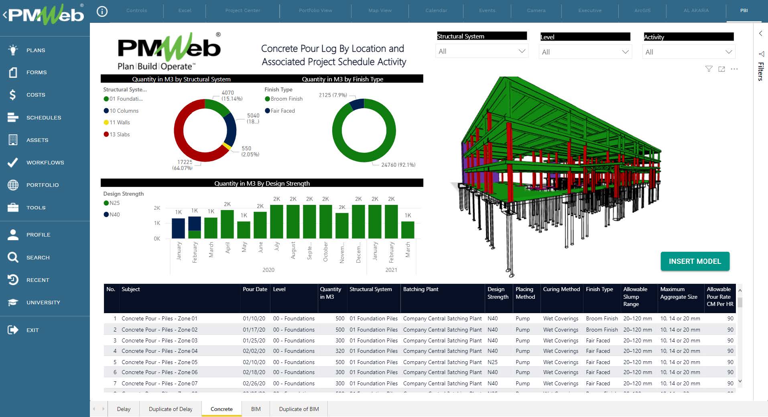Open the Calendar tab

436,10
